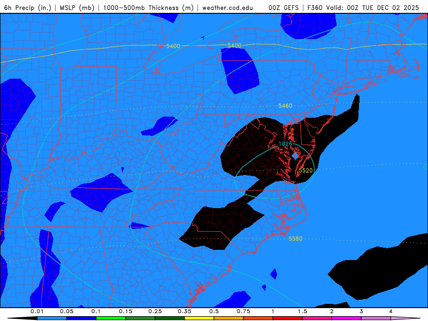
Task: Click the medium green 0.15–0.25 legend swatch
Action: click(140, 318)
